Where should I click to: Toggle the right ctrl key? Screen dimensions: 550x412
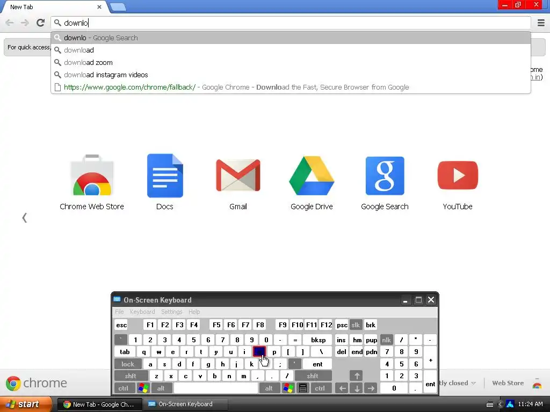(320, 388)
